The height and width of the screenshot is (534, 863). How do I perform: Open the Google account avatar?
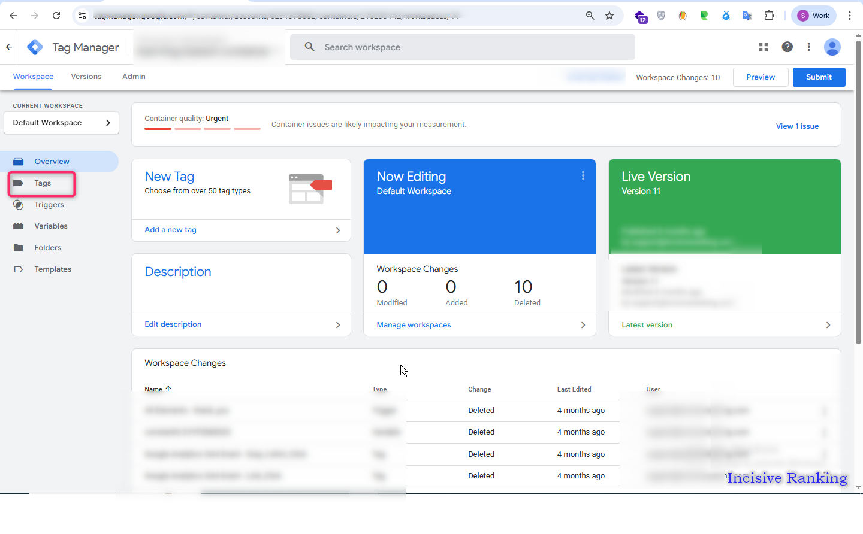pyautogui.click(x=832, y=47)
